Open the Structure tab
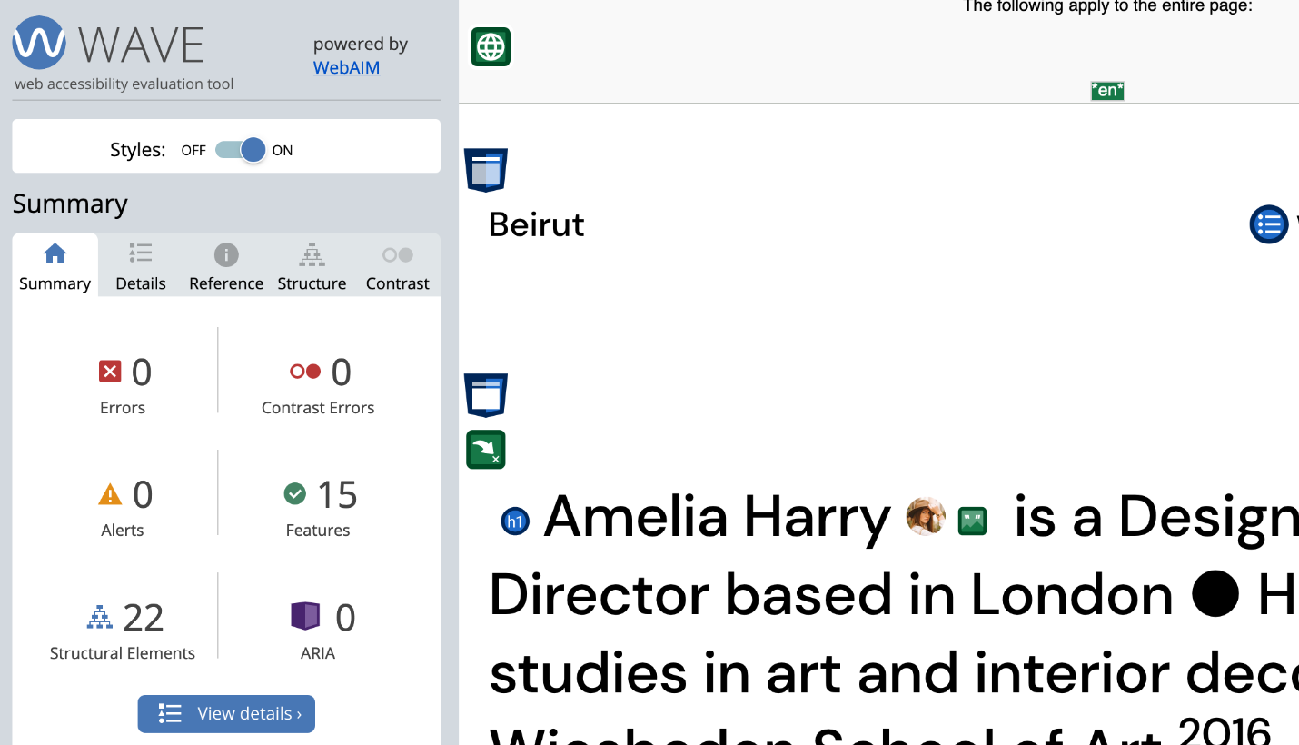Viewport: 1299px width, 745px height. tap(312, 266)
